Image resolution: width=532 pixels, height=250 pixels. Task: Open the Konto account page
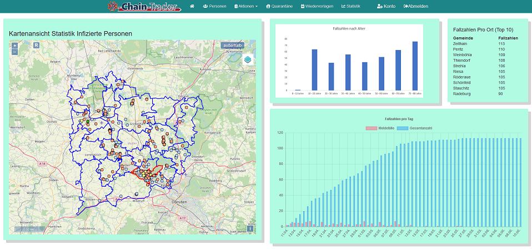pos(386,6)
